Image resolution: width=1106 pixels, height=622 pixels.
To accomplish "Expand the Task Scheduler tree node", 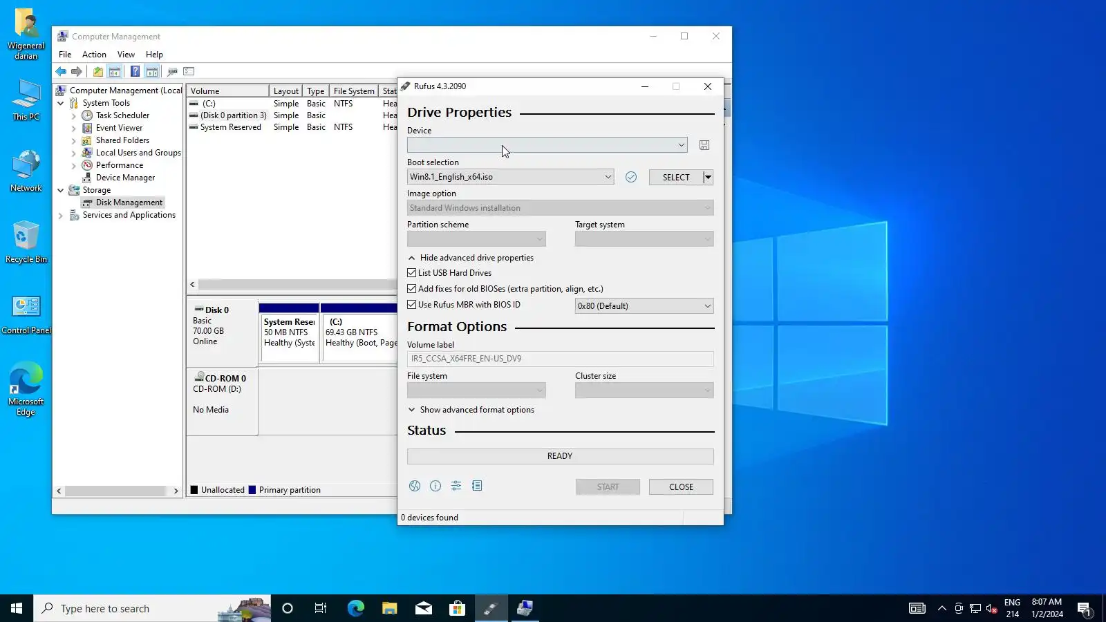I will (74, 116).
